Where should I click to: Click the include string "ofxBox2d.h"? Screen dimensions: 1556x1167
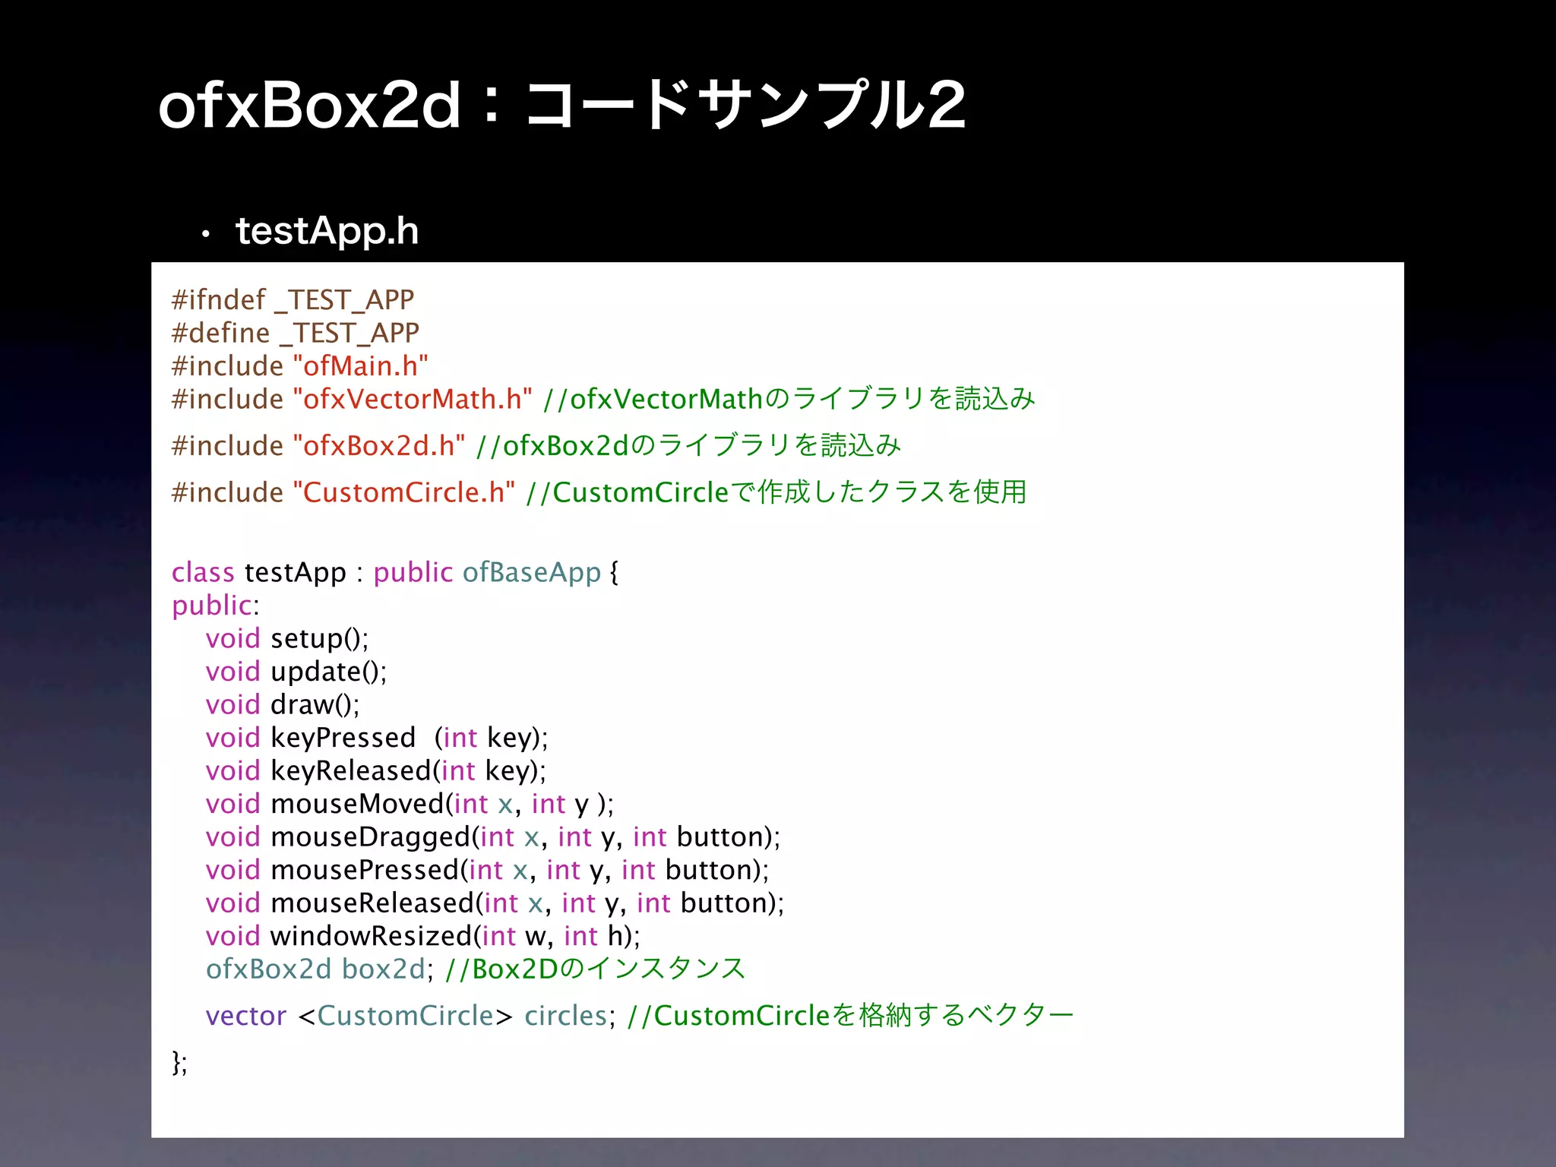click(x=379, y=445)
